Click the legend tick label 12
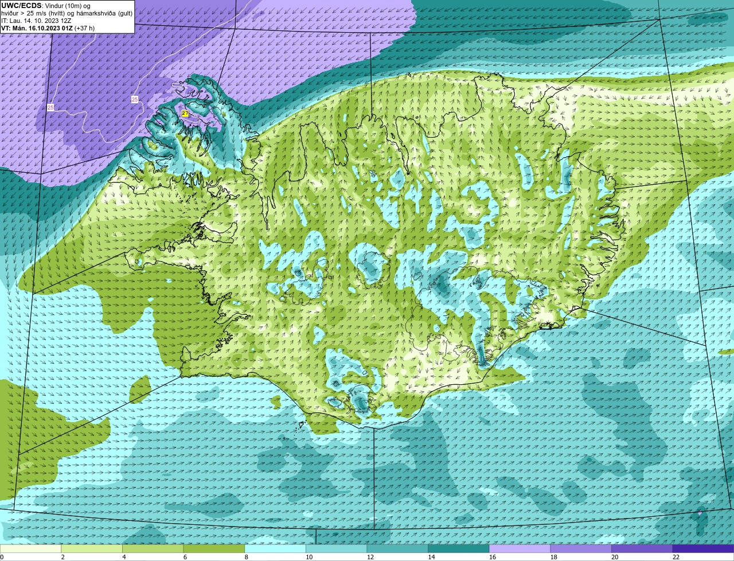The height and width of the screenshot is (561, 734). 370,556
